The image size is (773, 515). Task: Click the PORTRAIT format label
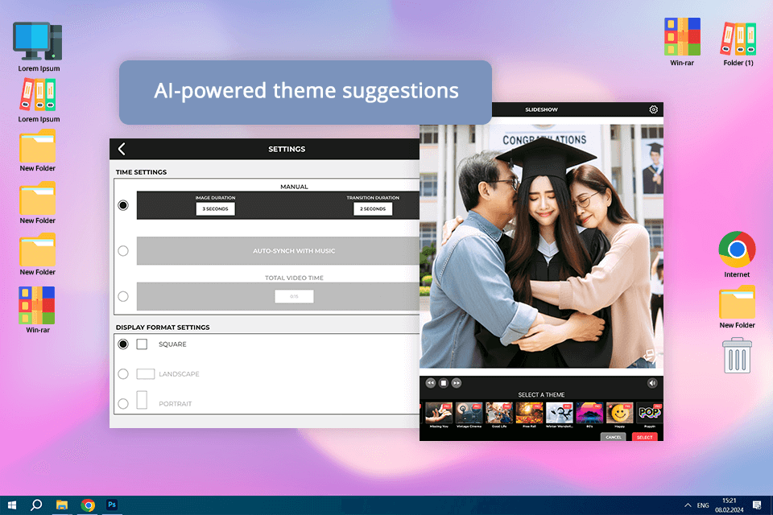pos(175,404)
